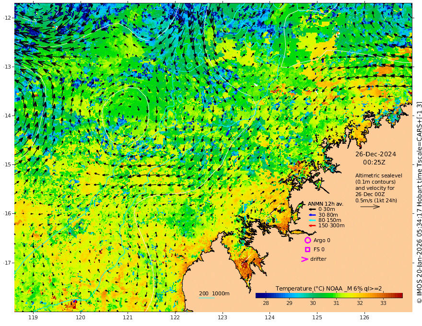Click latitude label -12
This screenshot has width=422, height=326.
click(7, 18)
